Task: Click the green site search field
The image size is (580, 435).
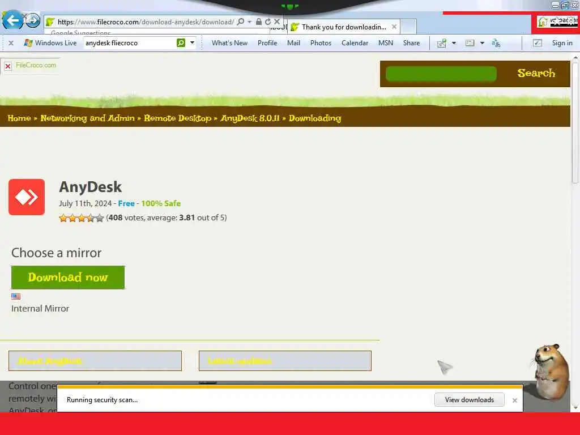Action: tap(441, 74)
